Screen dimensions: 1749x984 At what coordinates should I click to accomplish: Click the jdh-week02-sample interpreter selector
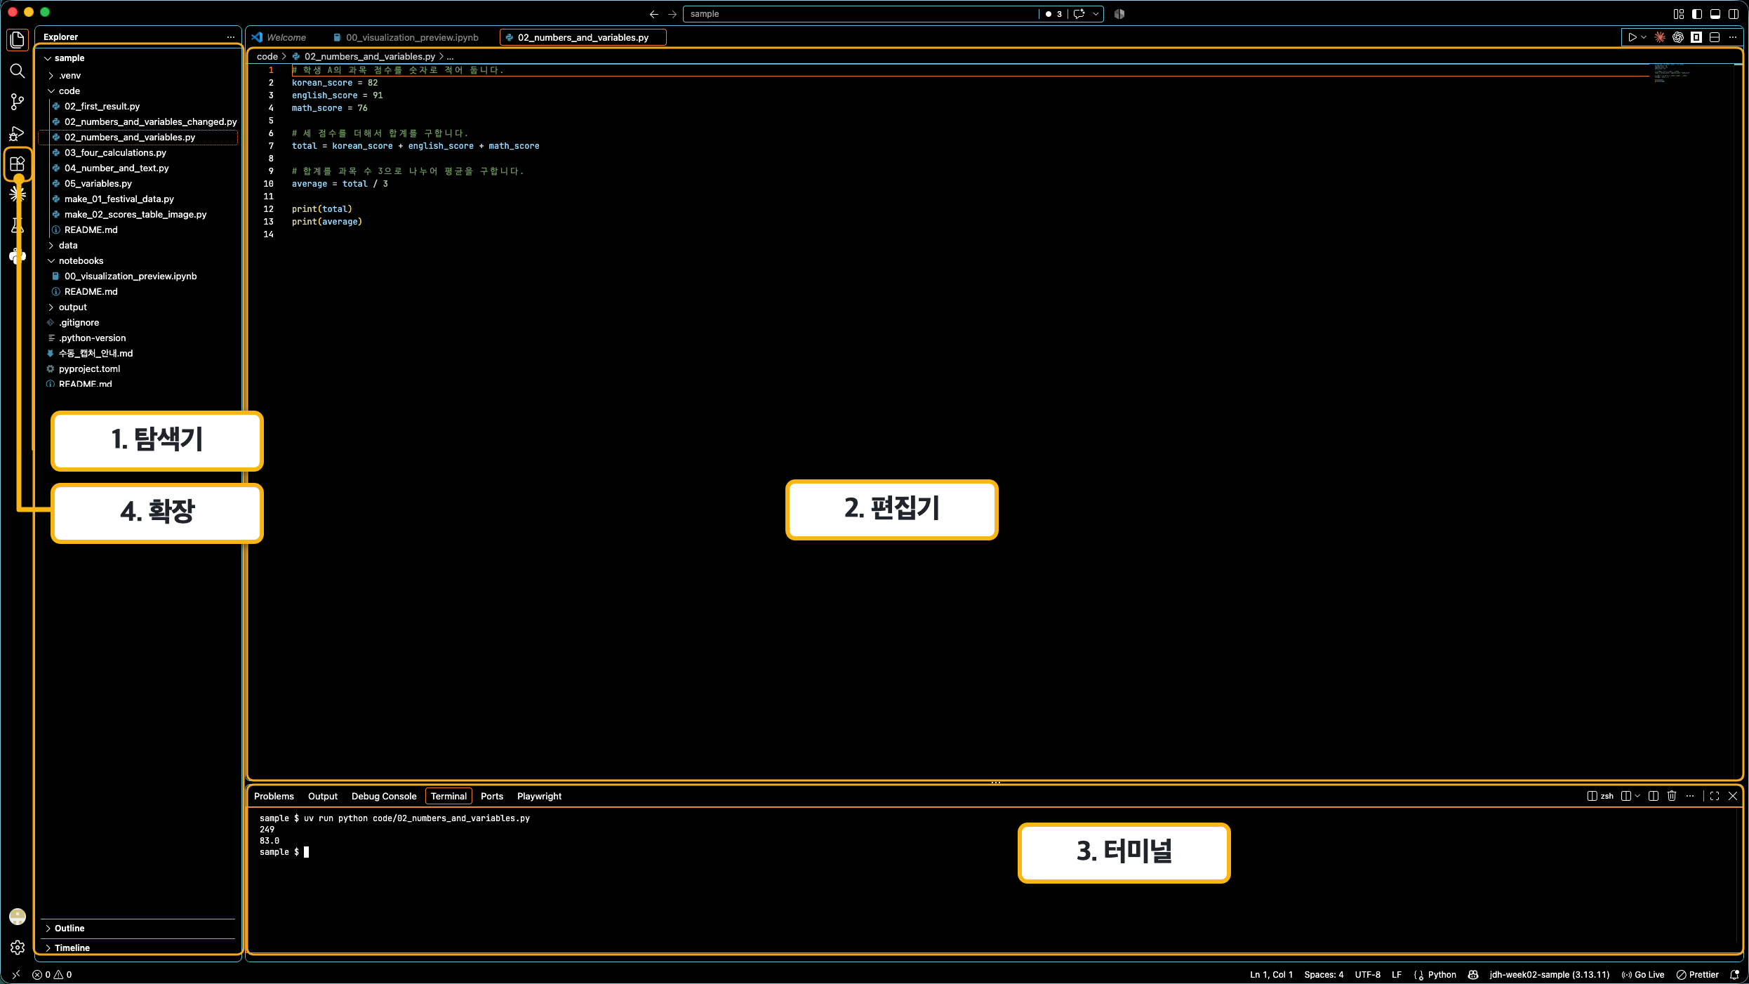(x=1550, y=974)
